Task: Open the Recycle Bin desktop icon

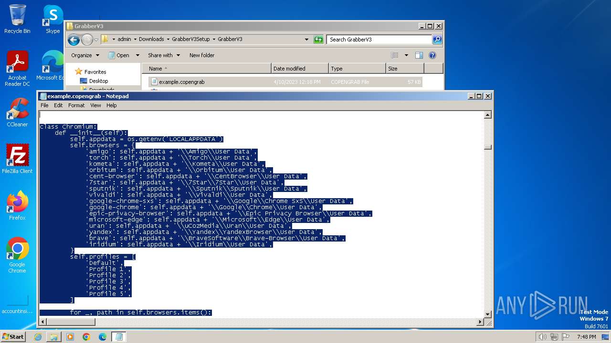Action: coord(17,19)
